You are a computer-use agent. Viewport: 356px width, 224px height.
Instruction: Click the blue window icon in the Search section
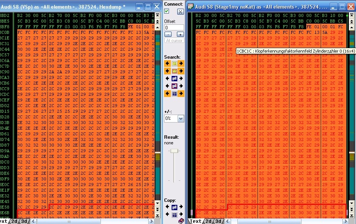click(x=174, y=79)
